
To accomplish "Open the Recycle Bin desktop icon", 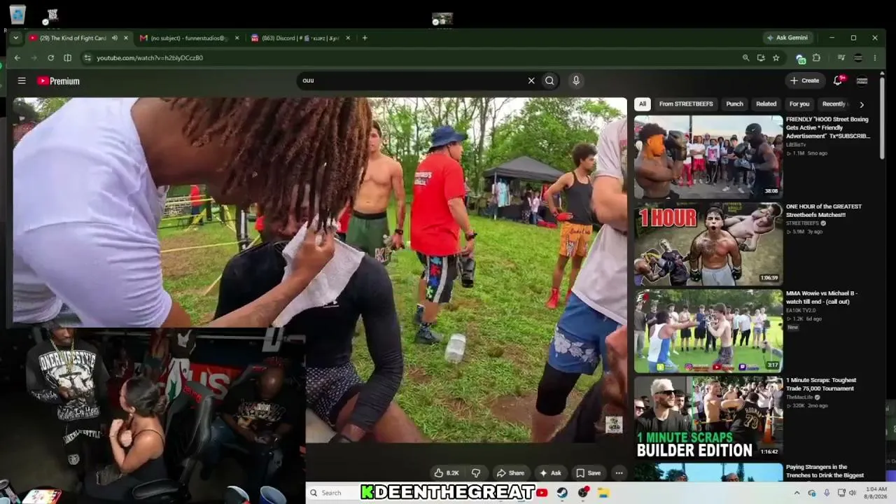I will 17,15.
